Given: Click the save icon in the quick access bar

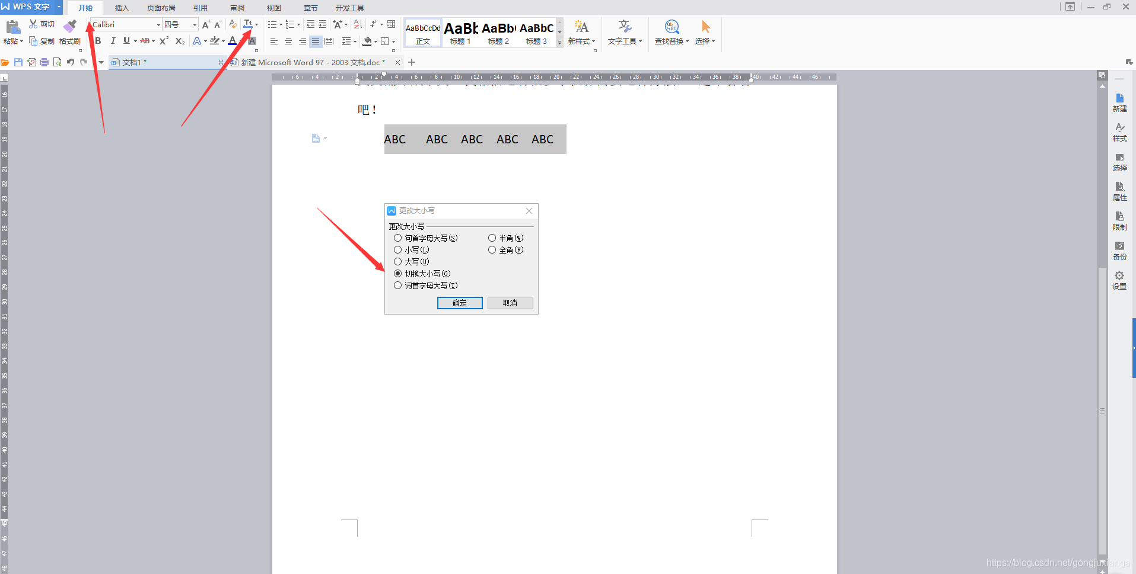Looking at the screenshot, I should click(18, 62).
